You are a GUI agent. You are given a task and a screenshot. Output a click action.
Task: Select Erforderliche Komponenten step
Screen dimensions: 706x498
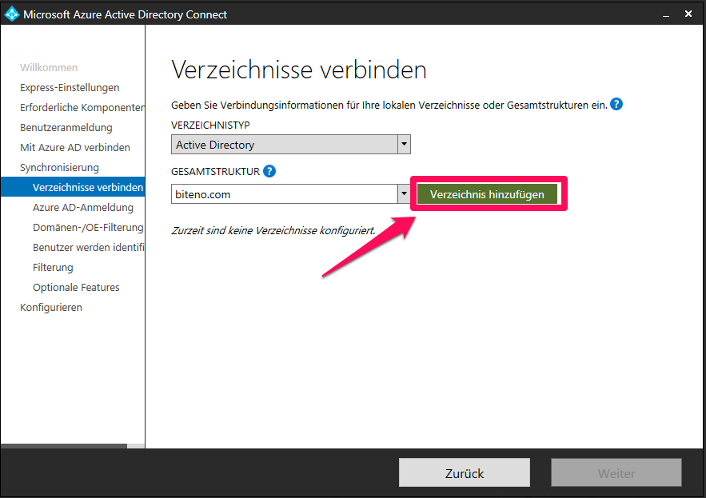82,108
